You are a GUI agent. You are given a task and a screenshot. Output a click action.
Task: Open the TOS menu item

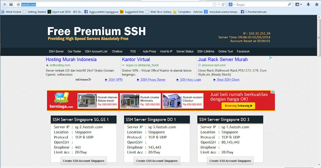tap(133, 51)
